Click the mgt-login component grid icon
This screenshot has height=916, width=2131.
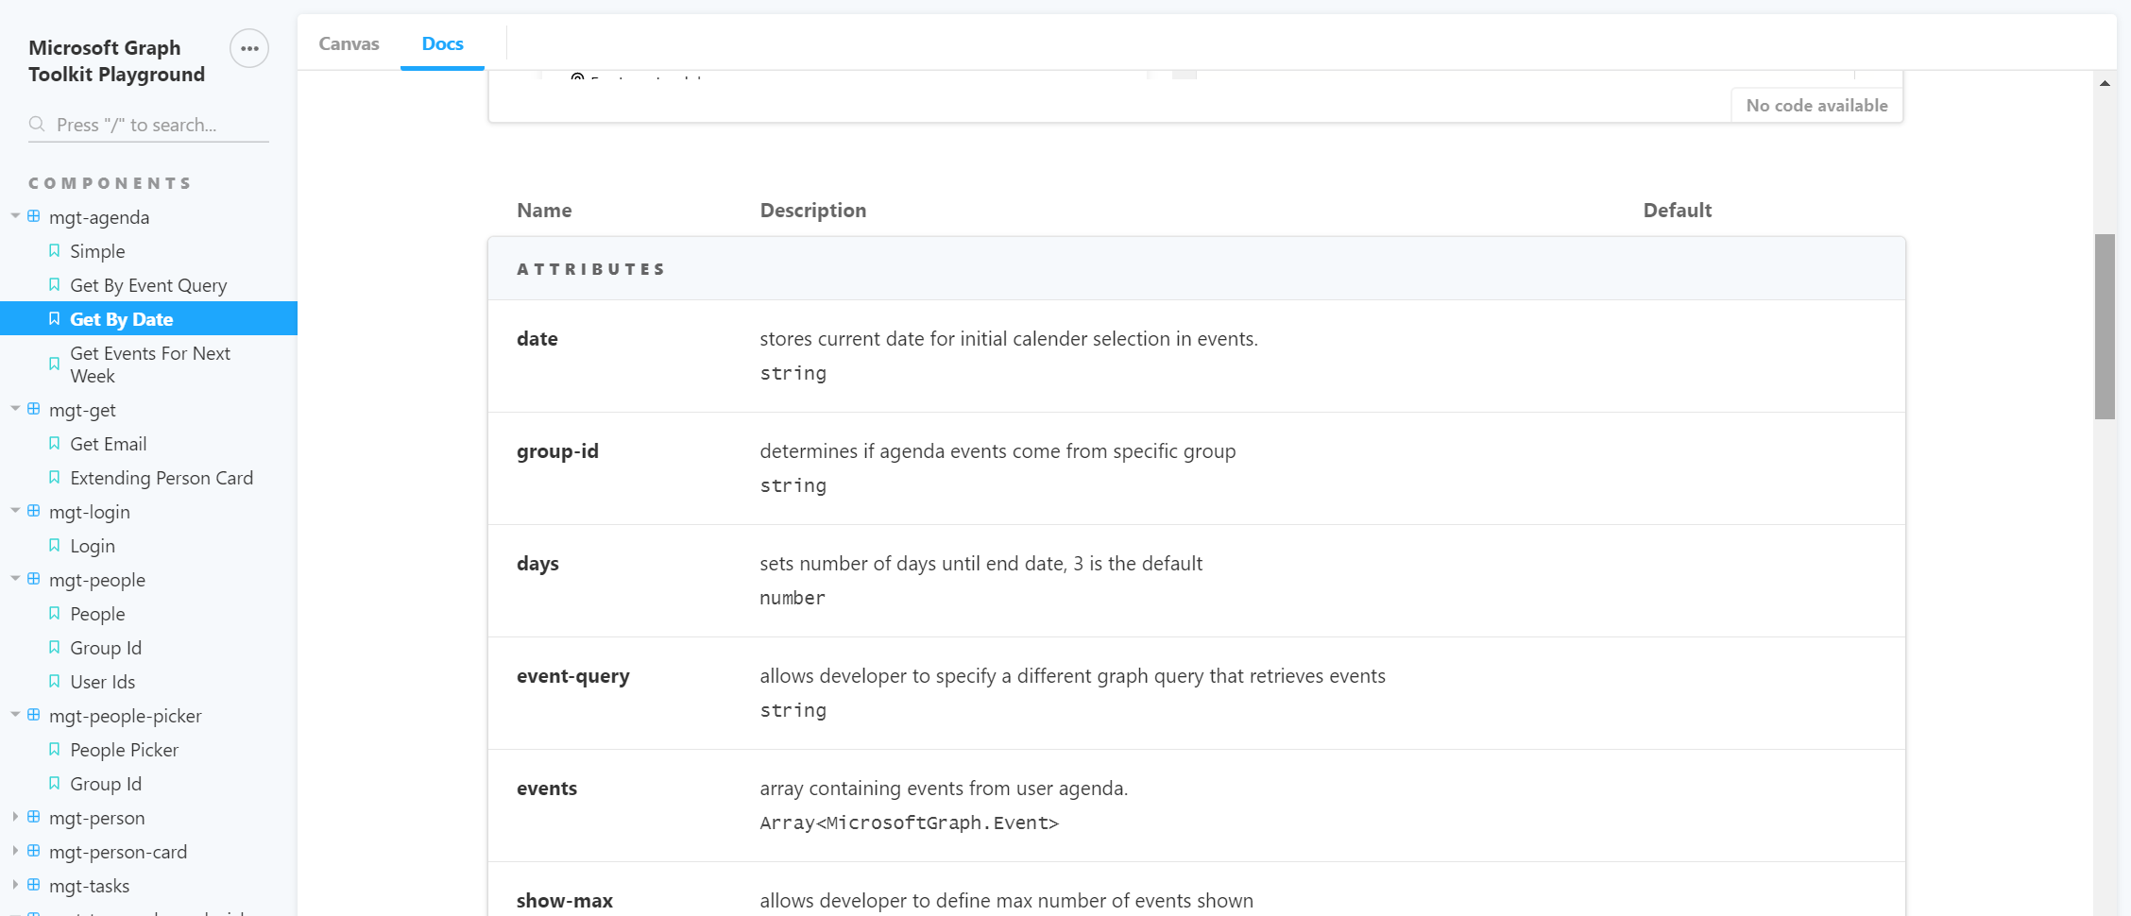(34, 511)
